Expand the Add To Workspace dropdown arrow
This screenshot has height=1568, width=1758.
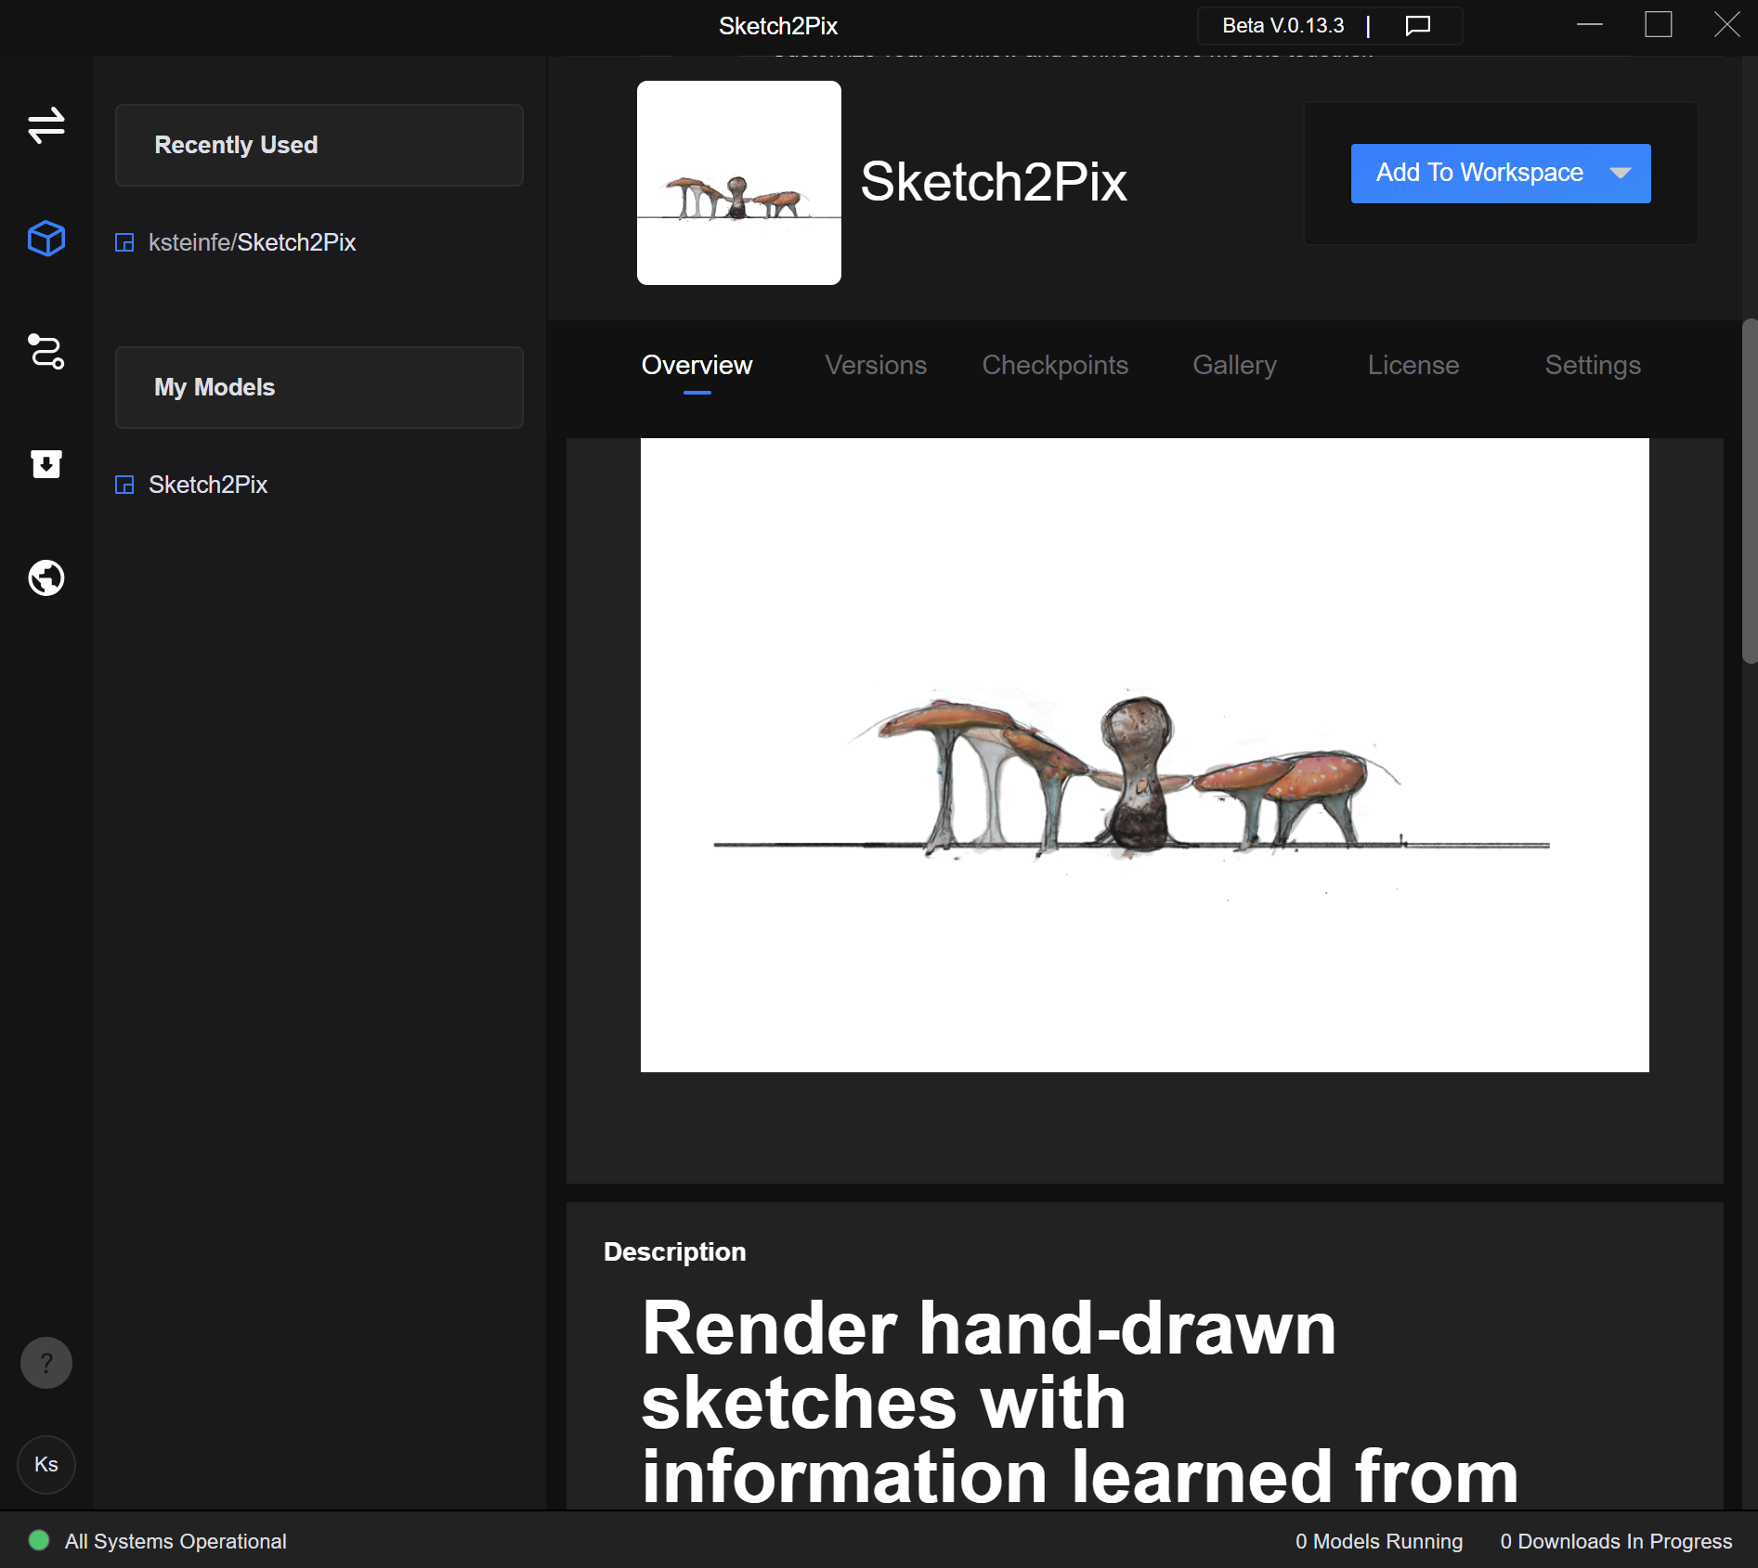click(x=1621, y=174)
